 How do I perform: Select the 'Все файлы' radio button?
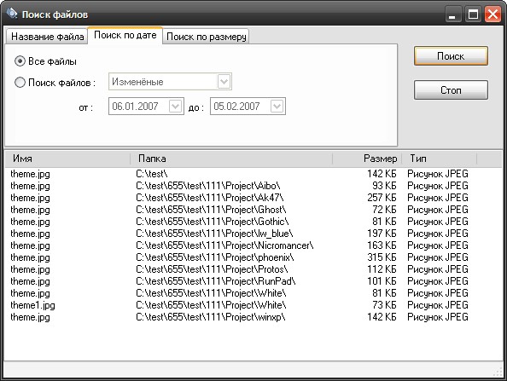coord(20,61)
